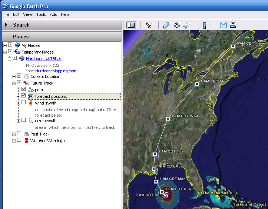Expand the My Places tree node
Viewport: 268px width, 209px height.
click(x=5, y=45)
